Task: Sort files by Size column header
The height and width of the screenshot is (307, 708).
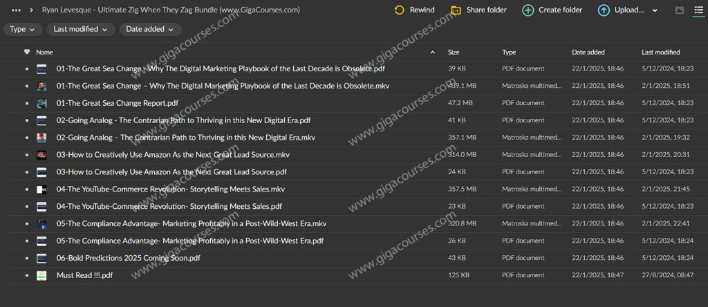Action: click(x=454, y=52)
